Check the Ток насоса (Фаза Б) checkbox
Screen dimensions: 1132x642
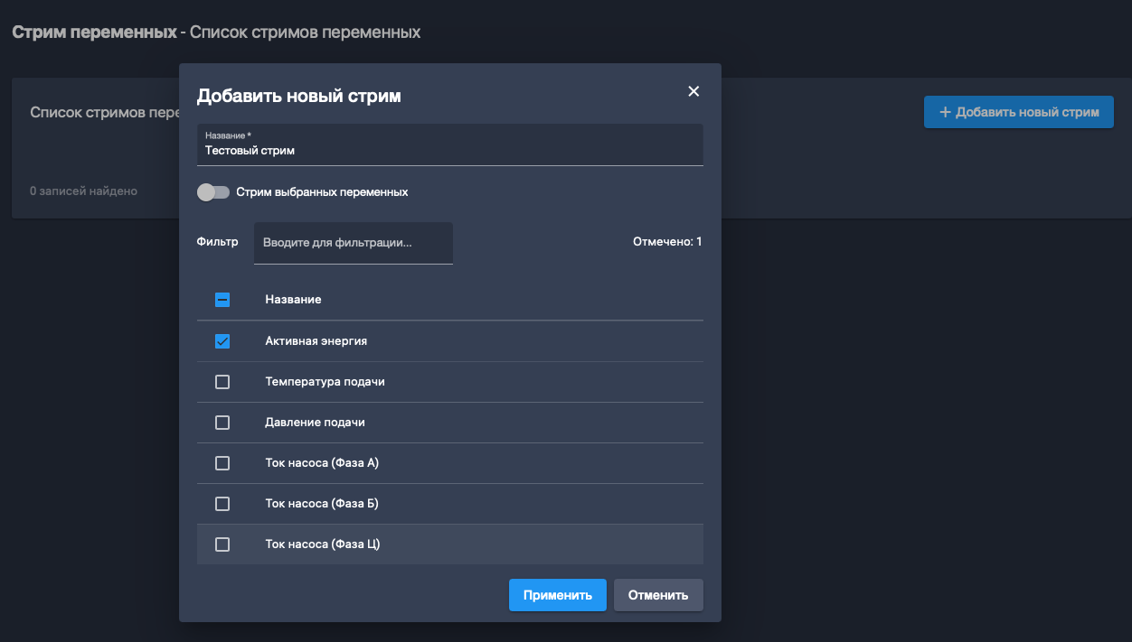click(222, 504)
